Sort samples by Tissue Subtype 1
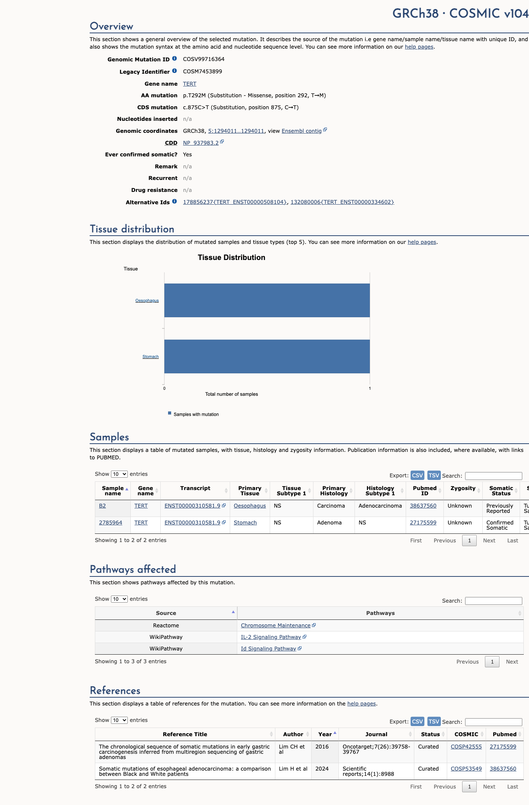The image size is (529, 805). (x=291, y=491)
